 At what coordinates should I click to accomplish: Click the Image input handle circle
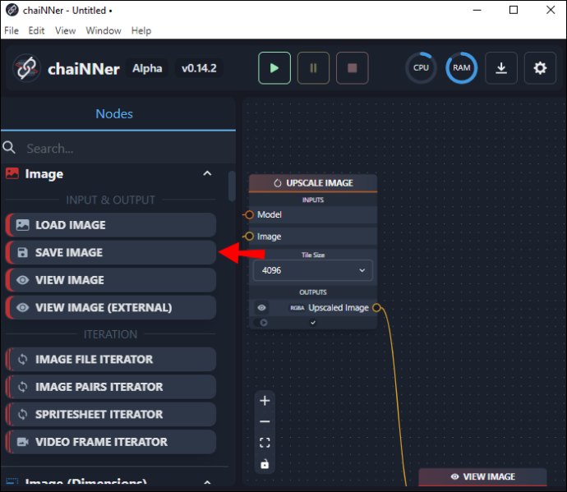click(249, 237)
